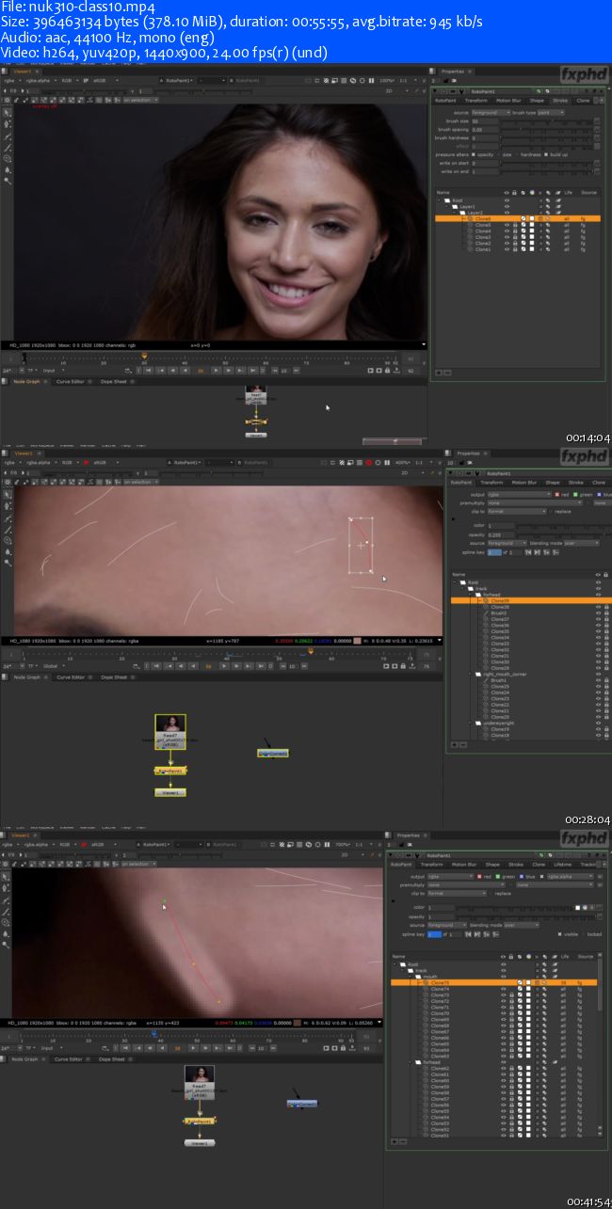Screen dimensions: 612x1209
Task: Open blending mode over dropdown in 00:28:04 frame
Action: coord(582,543)
